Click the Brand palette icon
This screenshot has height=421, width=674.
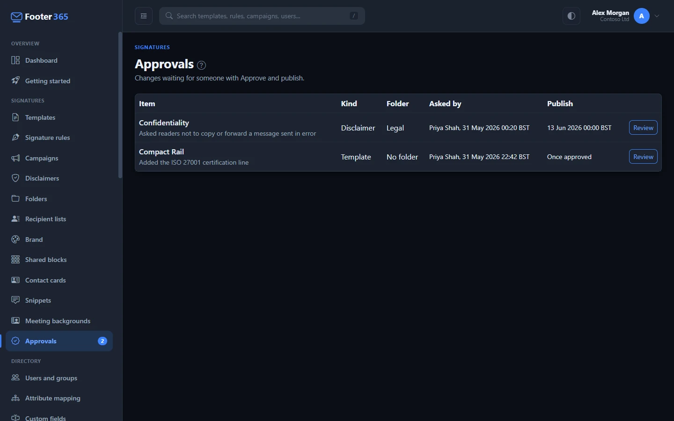pos(15,240)
